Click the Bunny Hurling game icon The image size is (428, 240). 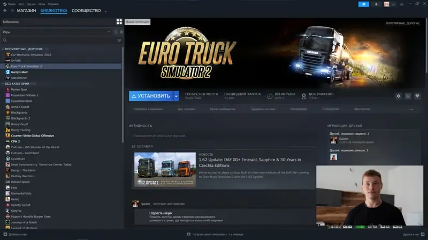[7, 130]
